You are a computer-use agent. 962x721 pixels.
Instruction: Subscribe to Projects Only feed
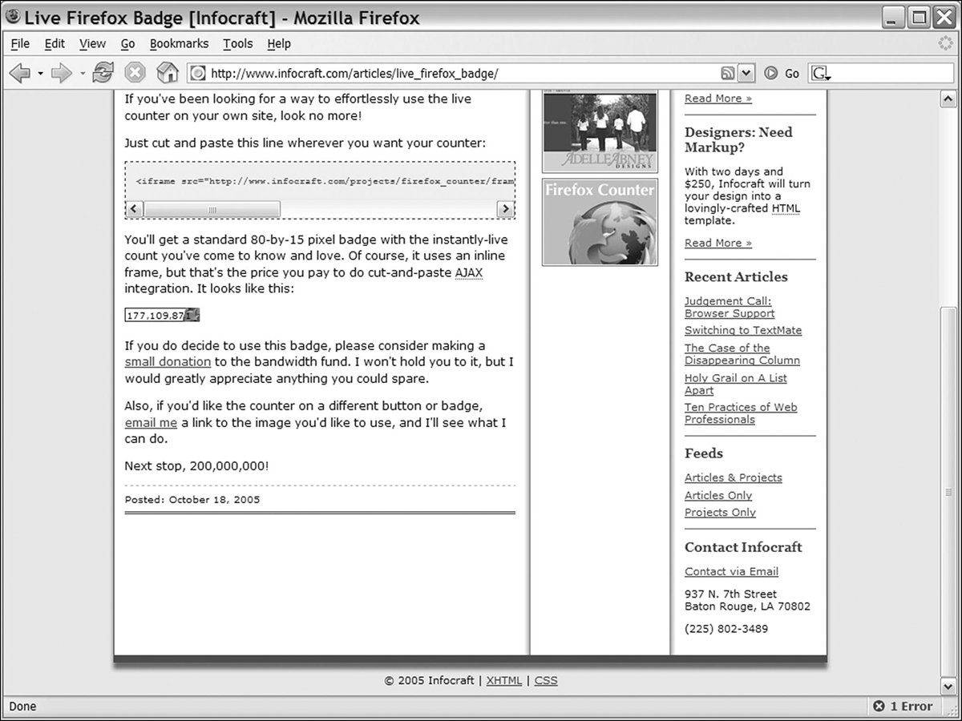pos(720,513)
